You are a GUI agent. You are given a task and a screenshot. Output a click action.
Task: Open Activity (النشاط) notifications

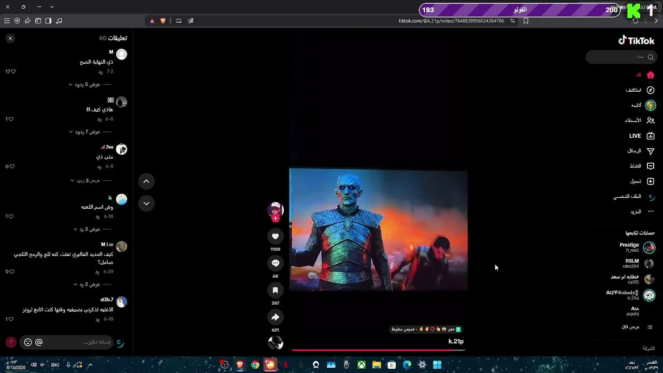[642, 166]
